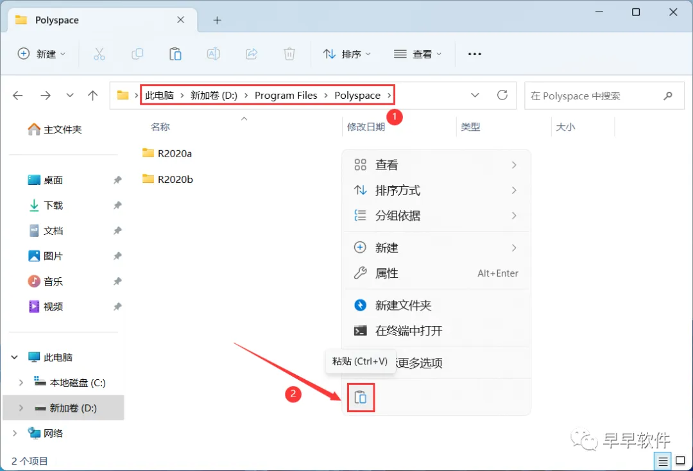Select the Polyspace window tab

pos(102,20)
